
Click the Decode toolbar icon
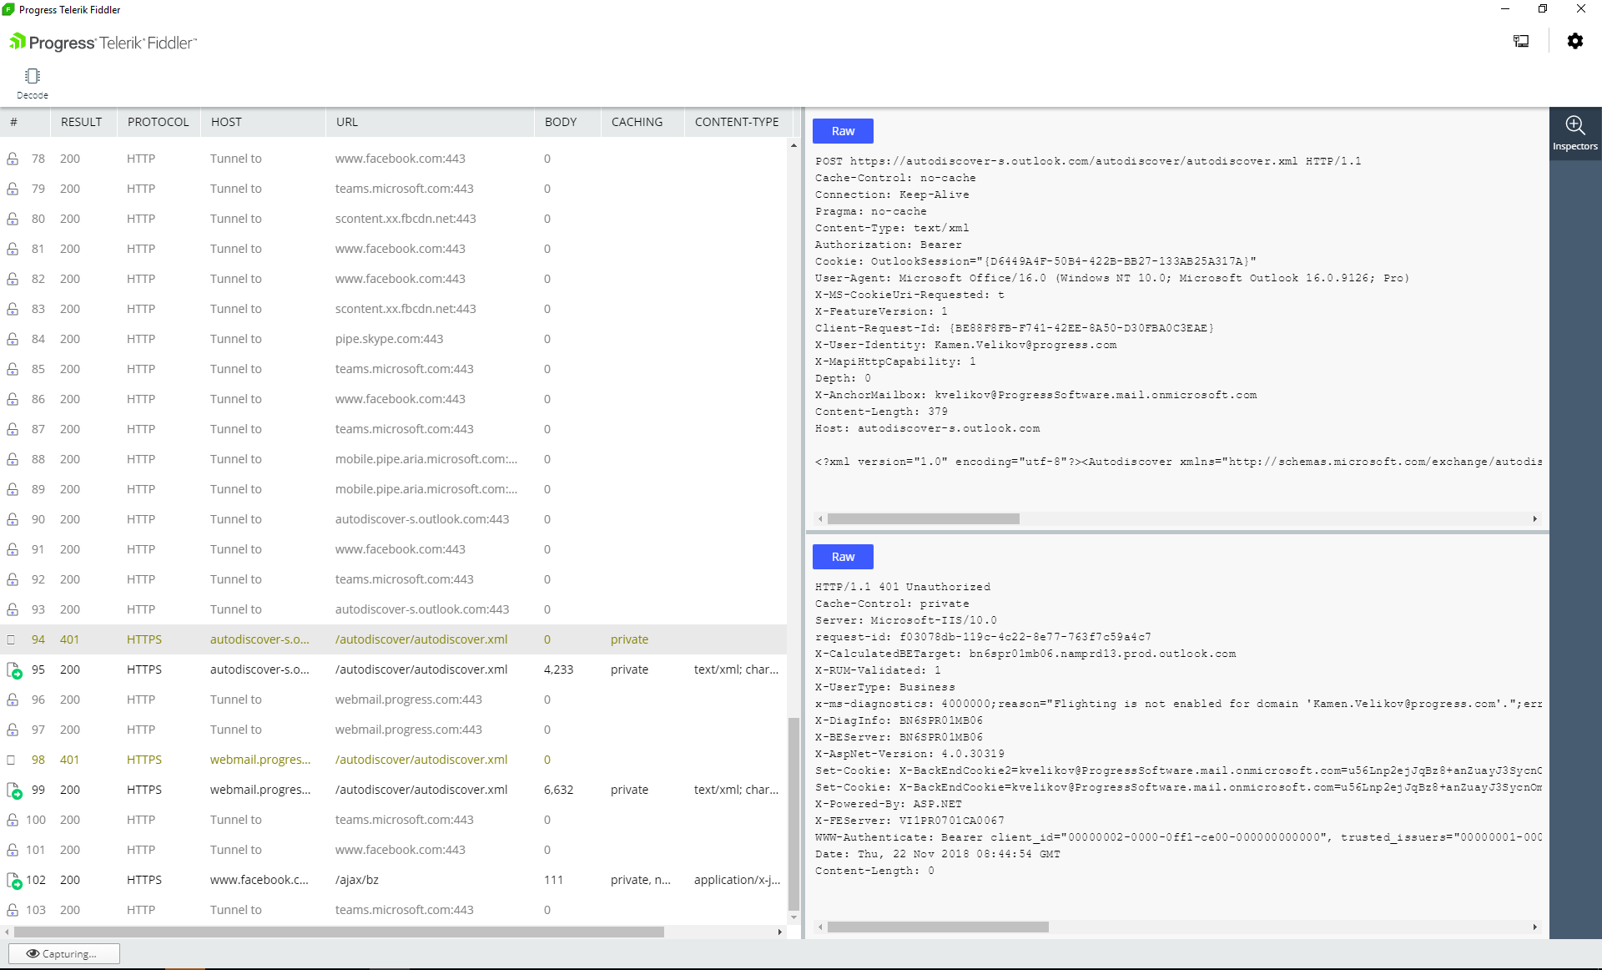pos(33,83)
